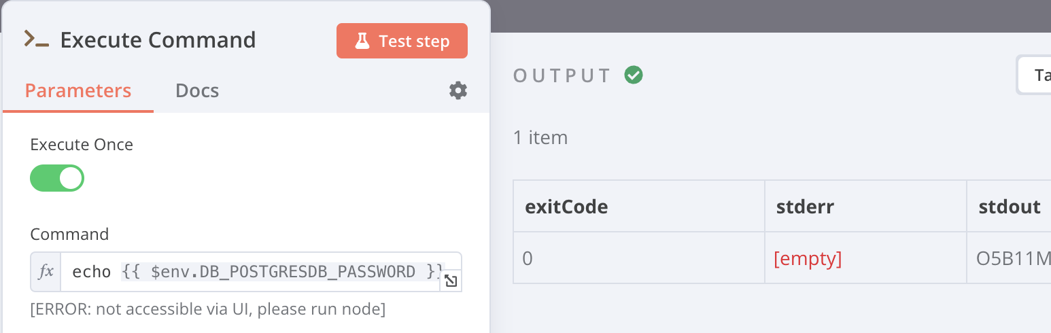Click the Execute Once label
This screenshot has height=333, width=1051.
click(82, 145)
